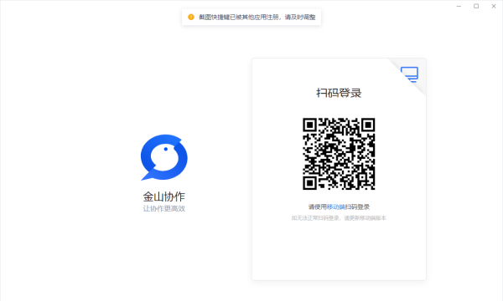This screenshot has height=301, width=503.
Task: Open the 移动端 mobile app link
Action: tap(335, 207)
